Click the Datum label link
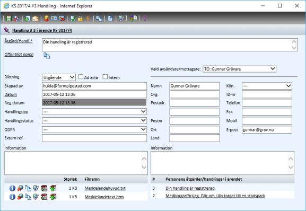Screen dimensions: 306x211 tap(11, 94)
